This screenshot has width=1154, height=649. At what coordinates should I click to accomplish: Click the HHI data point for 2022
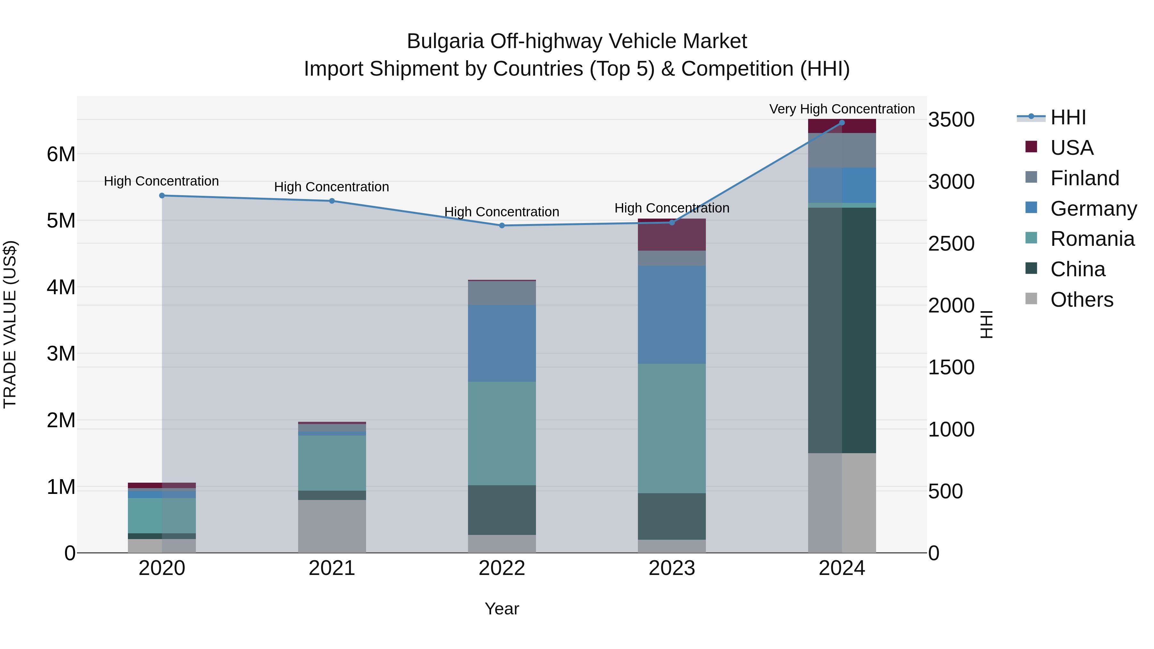[502, 226]
